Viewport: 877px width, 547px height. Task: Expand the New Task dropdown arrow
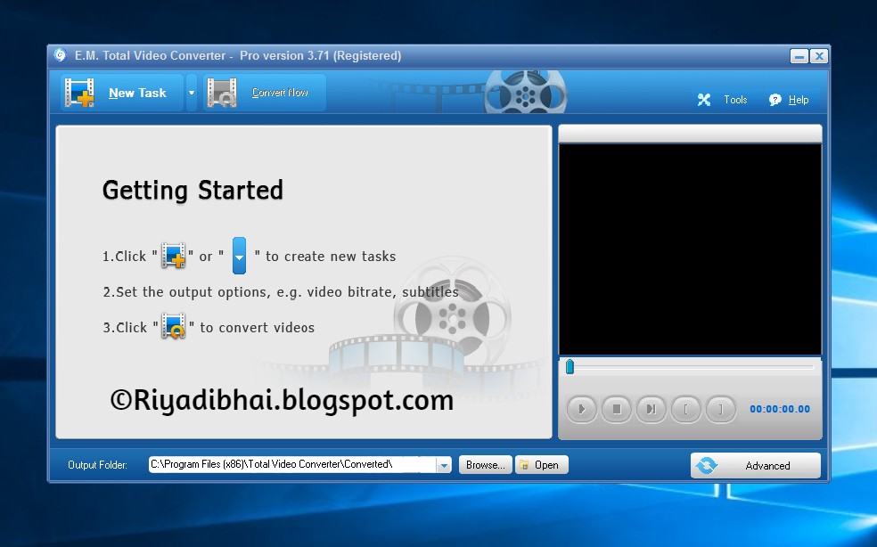point(191,93)
